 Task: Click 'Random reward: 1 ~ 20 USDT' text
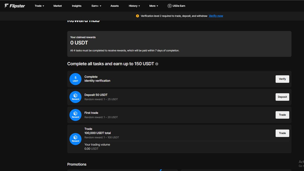tap(101, 117)
